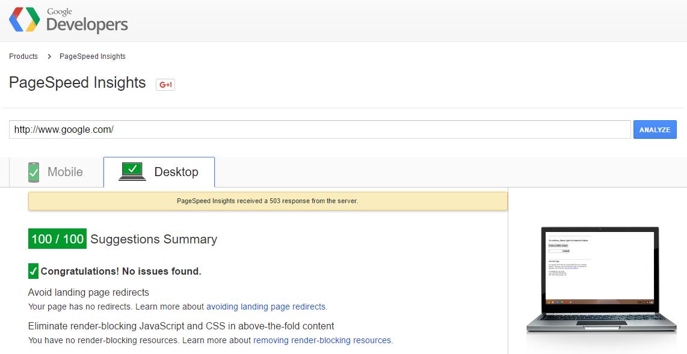Click the 'Congratulations! No issues found.' text
This screenshot has width=687, height=354.
pos(121,271)
